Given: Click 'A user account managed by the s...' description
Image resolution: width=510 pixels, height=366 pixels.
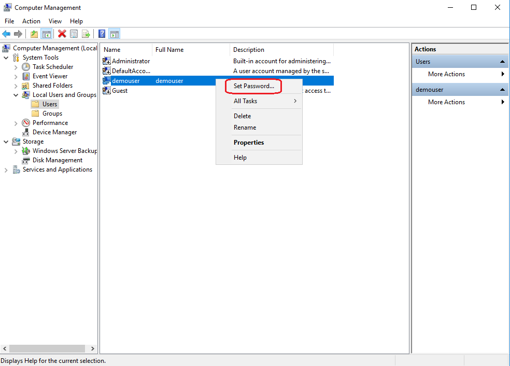Looking at the screenshot, I should pyautogui.click(x=281, y=71).
